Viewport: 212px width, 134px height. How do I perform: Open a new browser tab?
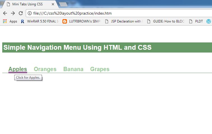[x=63, y=4]
